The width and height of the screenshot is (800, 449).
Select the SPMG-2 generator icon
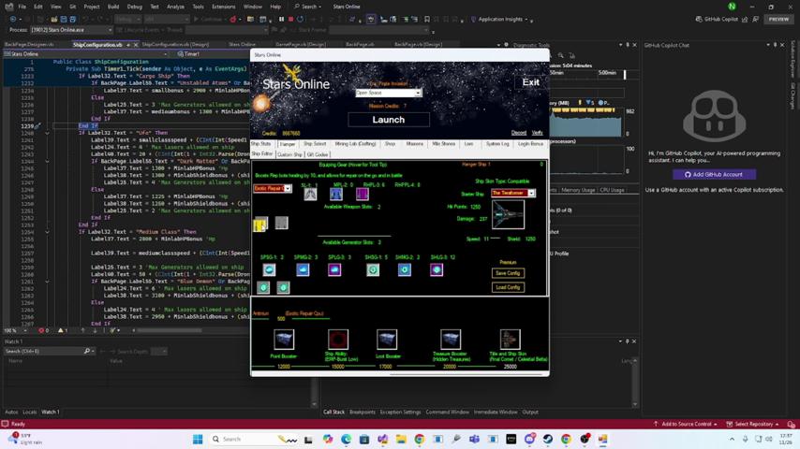(x=303, y=269)
